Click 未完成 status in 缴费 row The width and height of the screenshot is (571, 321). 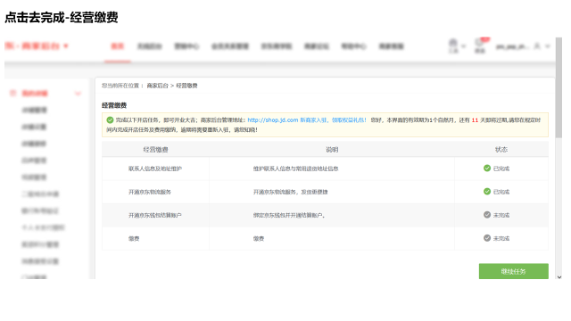[501, 238]
